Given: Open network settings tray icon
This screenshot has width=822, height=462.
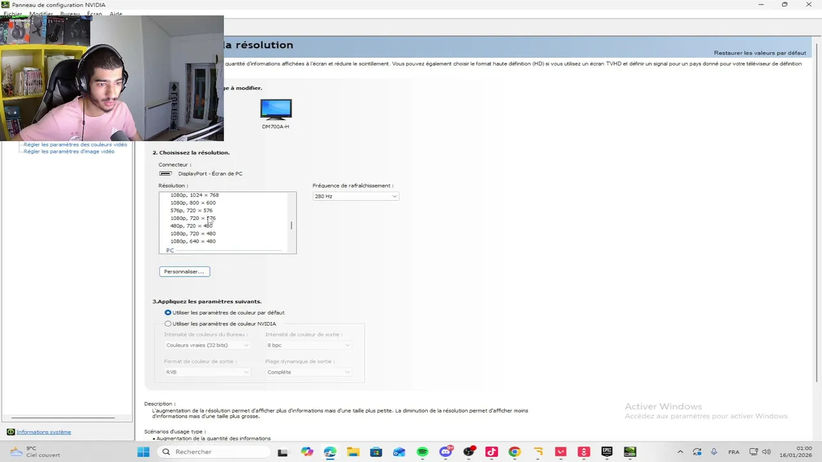Looking at the screenshot, I should [x=754, y=452].
